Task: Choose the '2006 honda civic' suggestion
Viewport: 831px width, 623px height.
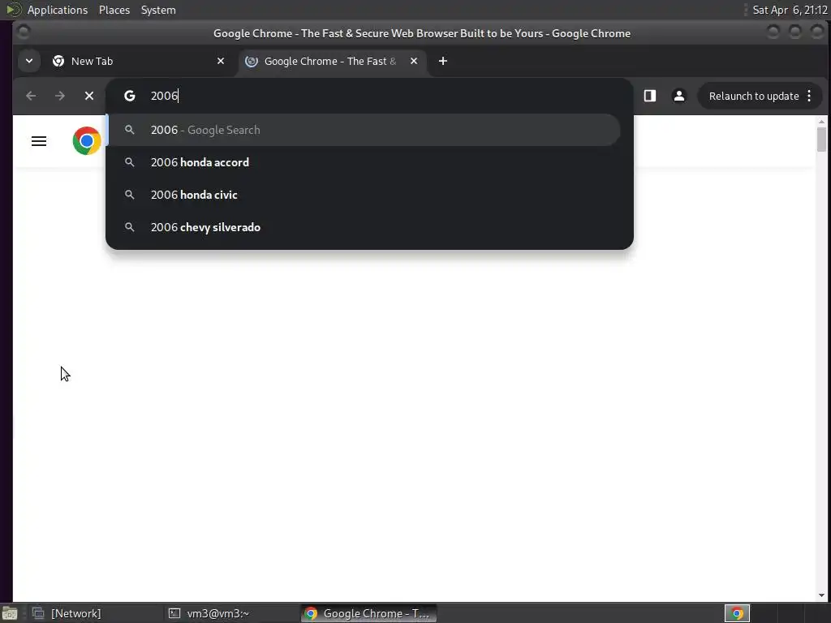Action: click(x=364, y=195)
